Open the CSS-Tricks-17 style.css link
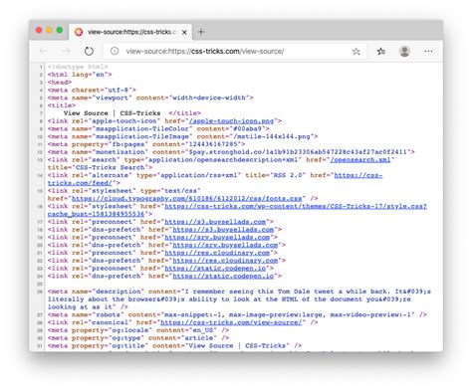The width and height of the screenshot is (472, 390). [237, 210]
